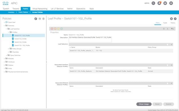The height and width of the screenshot is (111, 179).
Task: Click the Submit button
Action: click(168, 104)
